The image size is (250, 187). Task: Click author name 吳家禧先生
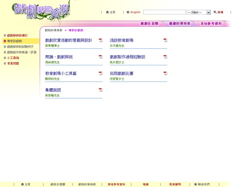[x=52, y=95]
